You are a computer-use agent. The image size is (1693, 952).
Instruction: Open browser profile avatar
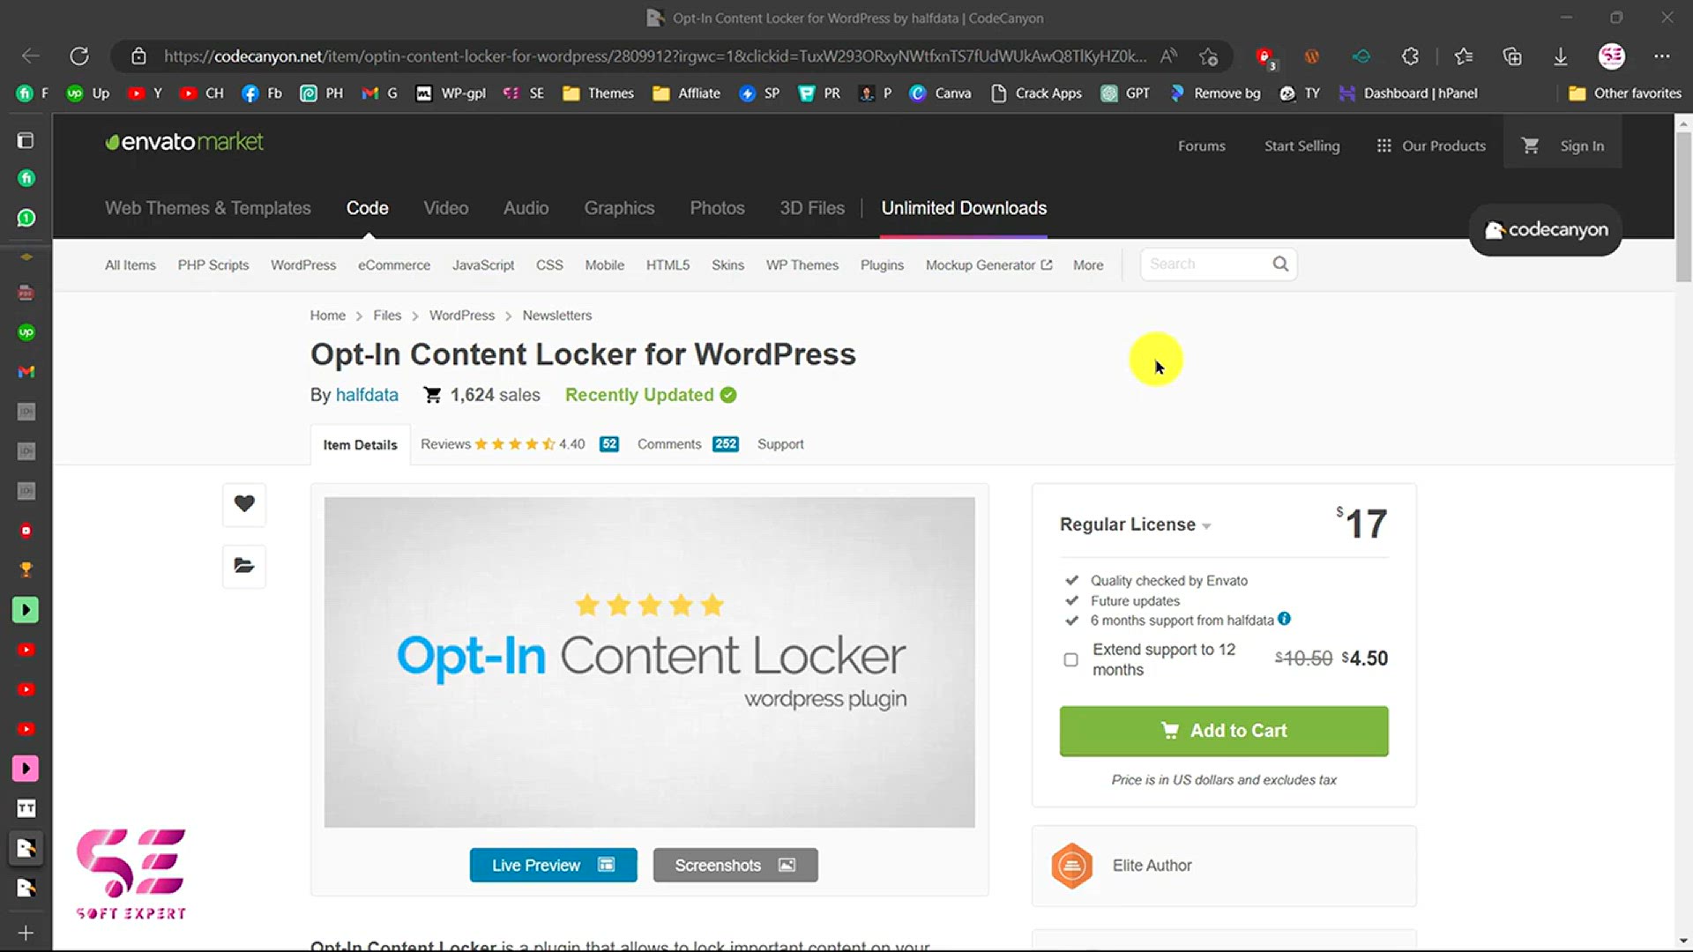pos(1612,56)
